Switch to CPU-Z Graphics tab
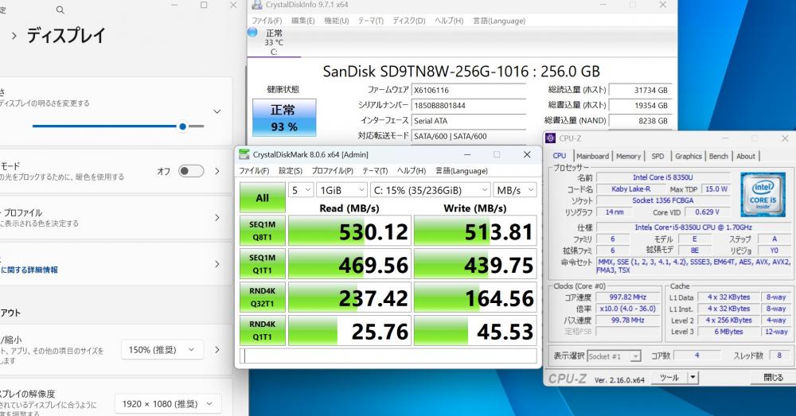 [x=689, y=156]
